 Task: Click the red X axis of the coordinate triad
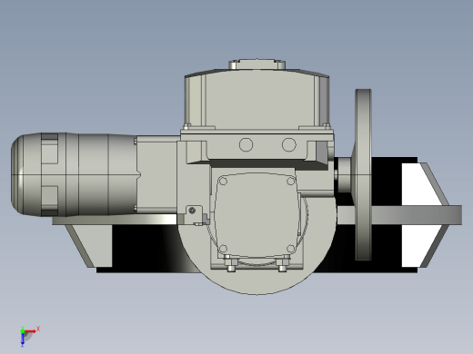(x=30, y=331)
